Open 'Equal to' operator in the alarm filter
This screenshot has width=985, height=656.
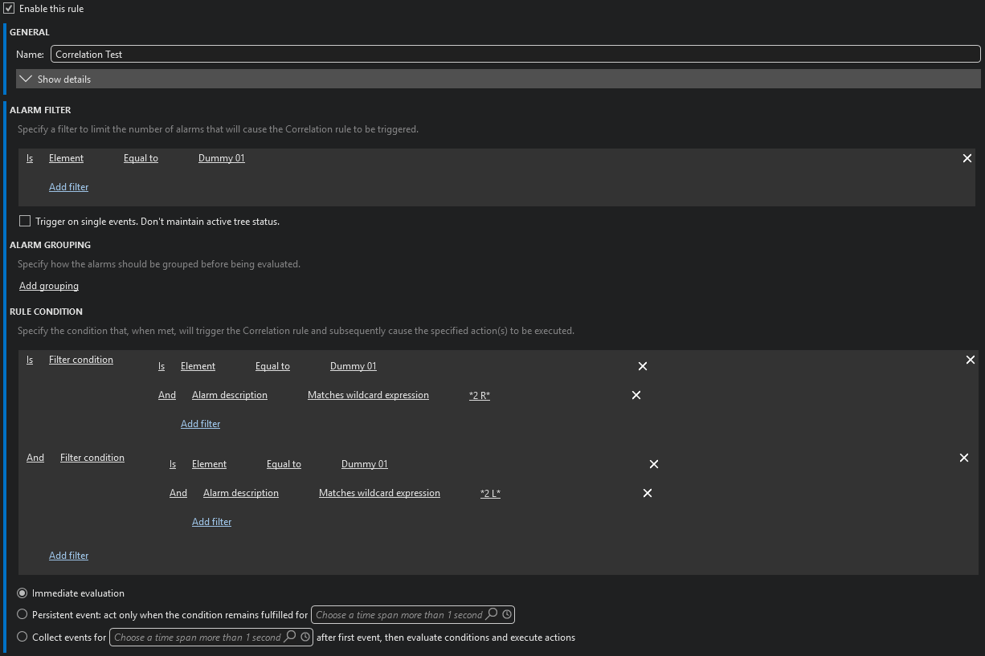pyautogui.click(x=141, y=158)
